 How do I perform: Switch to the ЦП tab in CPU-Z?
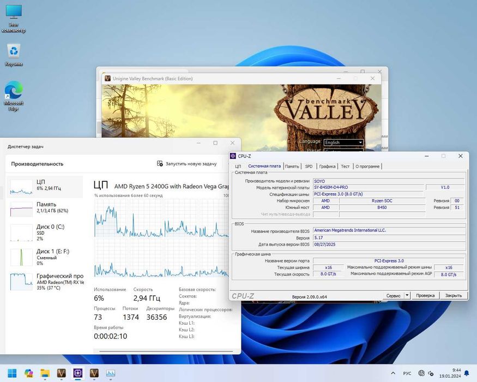point(238,166)
